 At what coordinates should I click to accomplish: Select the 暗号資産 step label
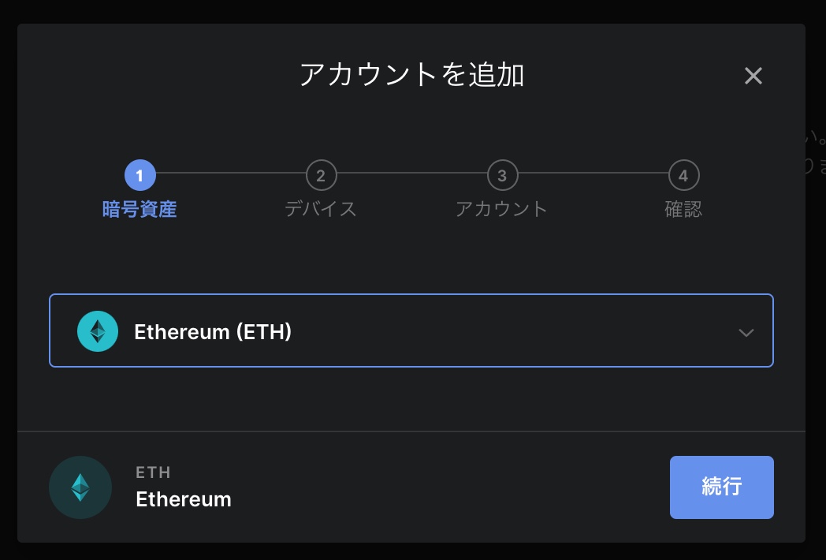click(140, 209)
